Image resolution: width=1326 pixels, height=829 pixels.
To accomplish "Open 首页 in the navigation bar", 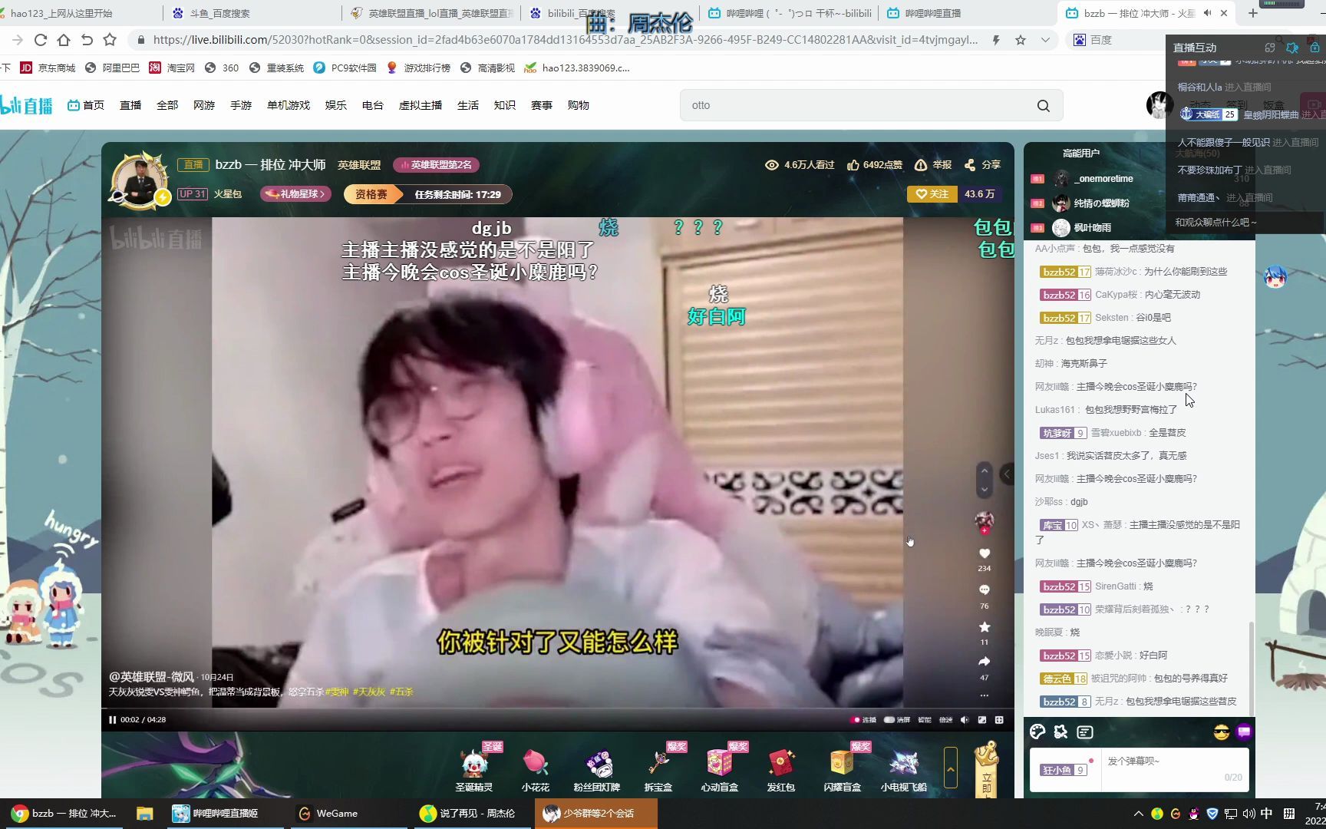I will (86, 105).
